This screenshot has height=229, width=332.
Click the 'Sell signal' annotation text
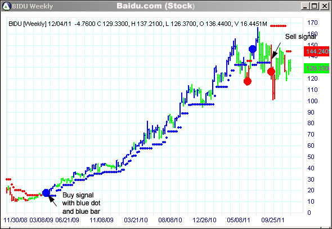click(300, 37)
